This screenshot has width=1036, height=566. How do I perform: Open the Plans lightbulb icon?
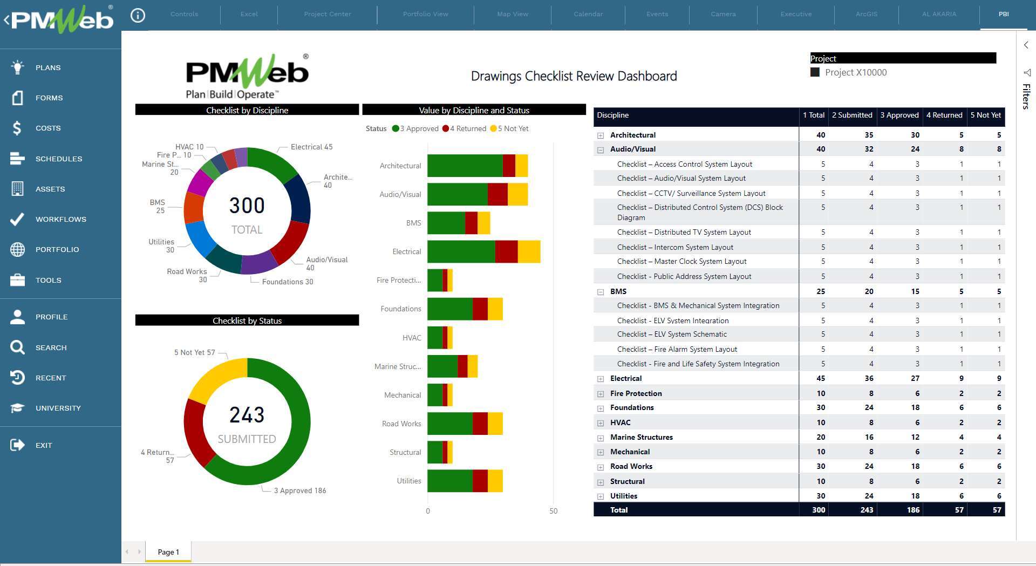point(17,67)
